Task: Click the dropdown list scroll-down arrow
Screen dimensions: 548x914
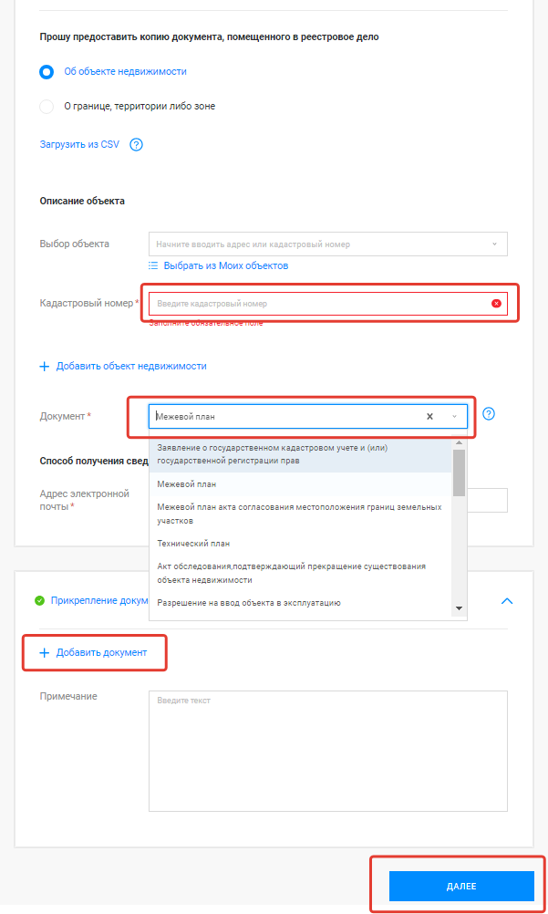Action: tap(459, 608)
